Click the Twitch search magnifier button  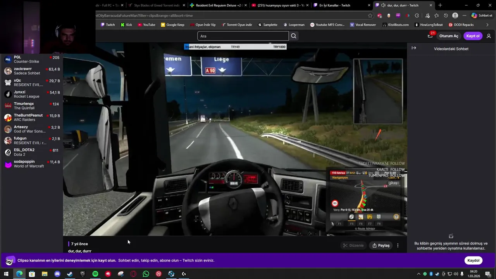294,36
